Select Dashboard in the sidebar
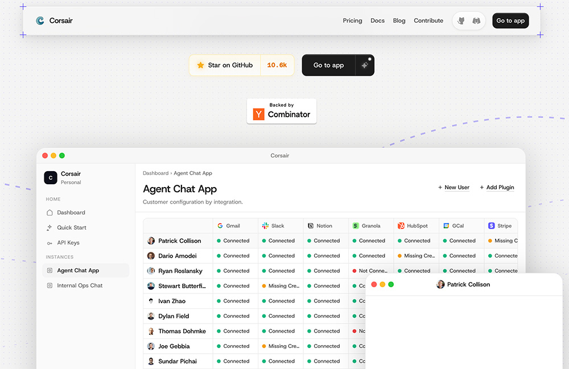This screenshot has height=369, width=569. point(86,213)
